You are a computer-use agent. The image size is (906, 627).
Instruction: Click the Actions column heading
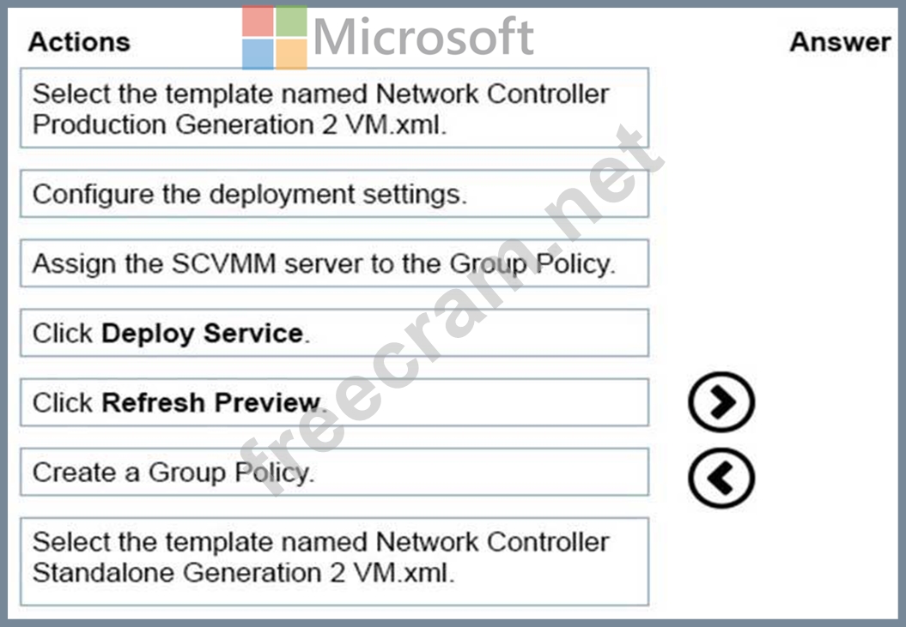click(79, 41)
